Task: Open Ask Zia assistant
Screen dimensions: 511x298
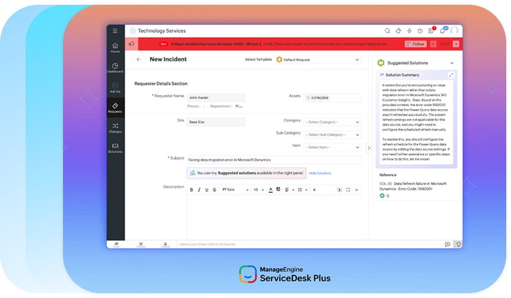Action: [115, 88]
